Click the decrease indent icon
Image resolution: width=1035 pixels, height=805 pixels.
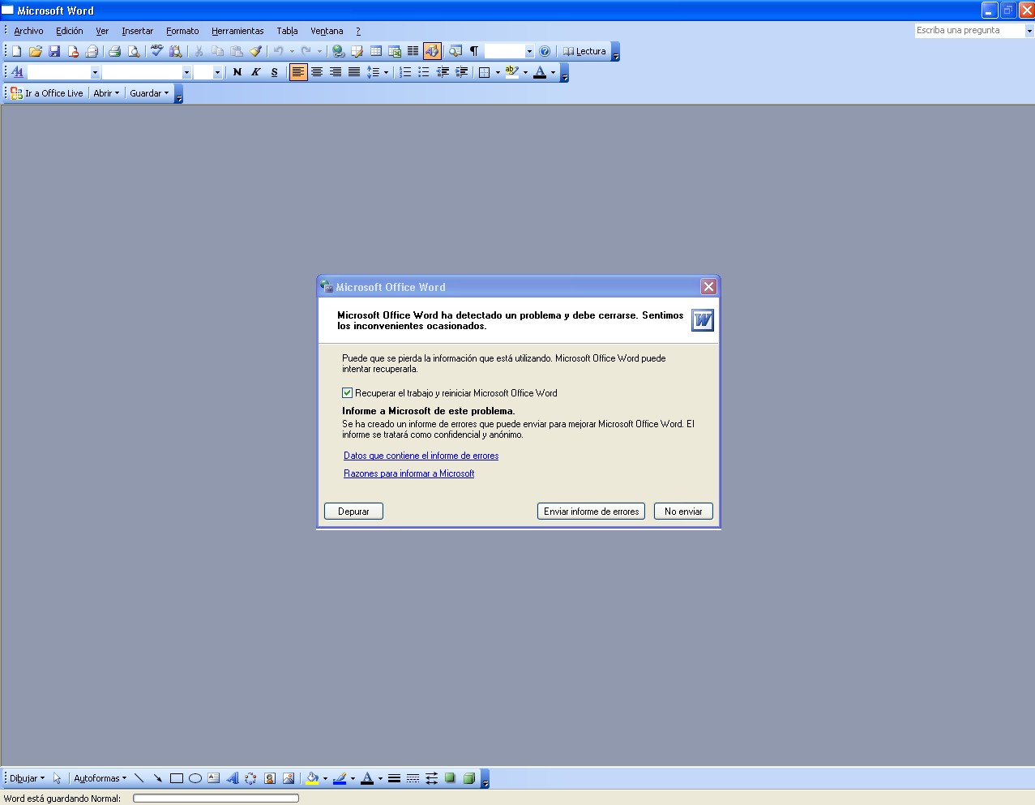pos(443,72)
